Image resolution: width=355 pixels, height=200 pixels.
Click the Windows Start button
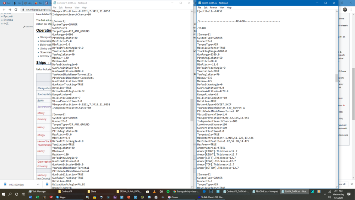click(3, 194)
